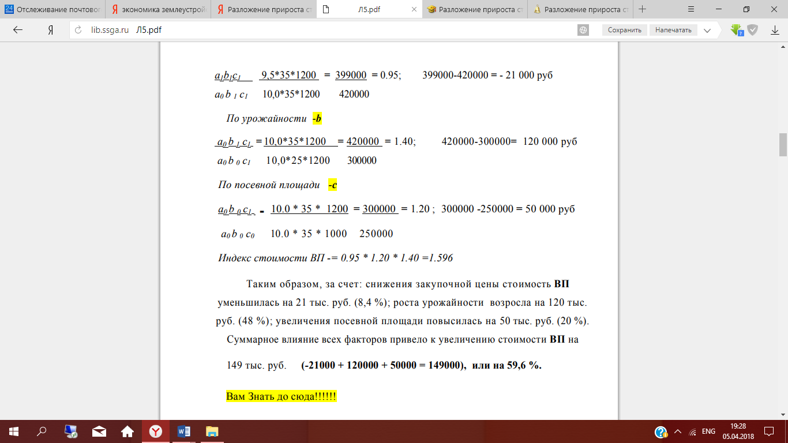Click the line 'Индекс стоимости ВП'
The image size is (788, 443).
[335, 258]
